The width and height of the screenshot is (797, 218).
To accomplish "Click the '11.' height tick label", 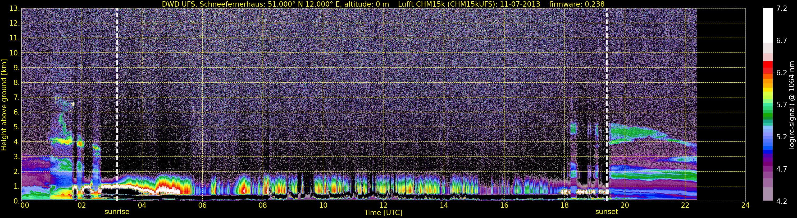I will (x=15, y=38).
